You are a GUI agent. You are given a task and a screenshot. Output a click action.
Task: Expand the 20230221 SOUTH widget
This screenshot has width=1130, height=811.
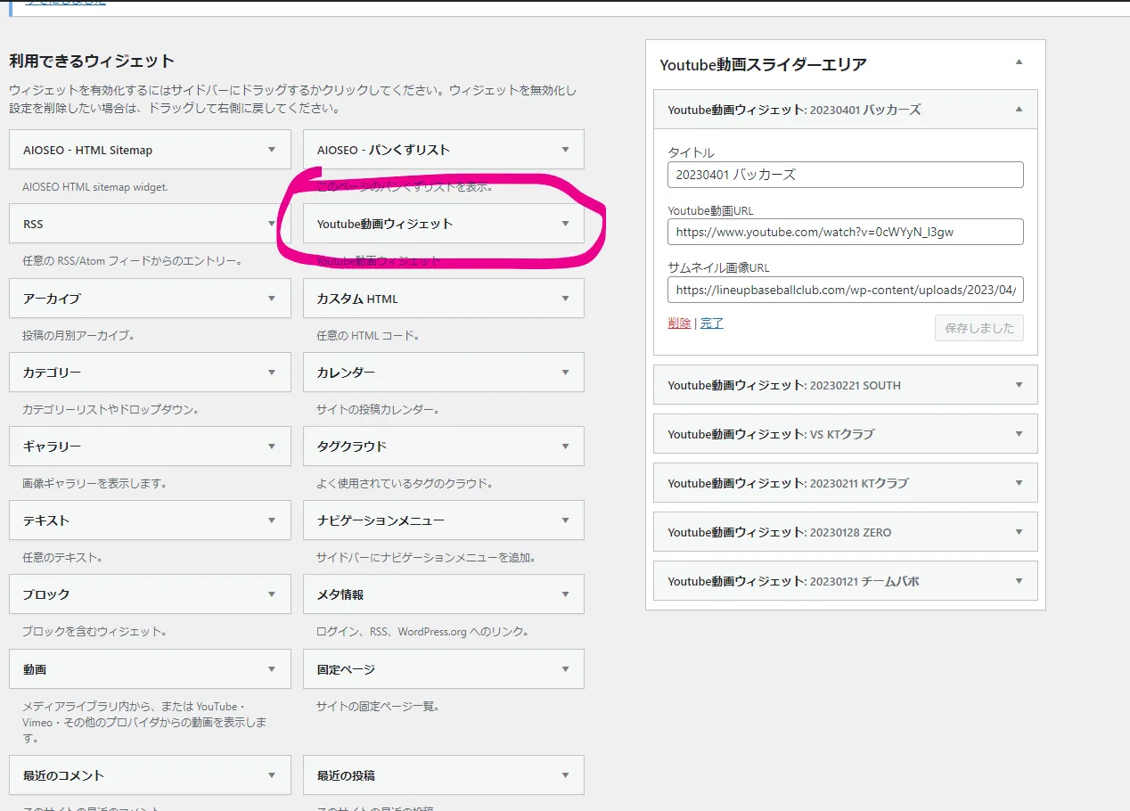[x=1019, y=385]
